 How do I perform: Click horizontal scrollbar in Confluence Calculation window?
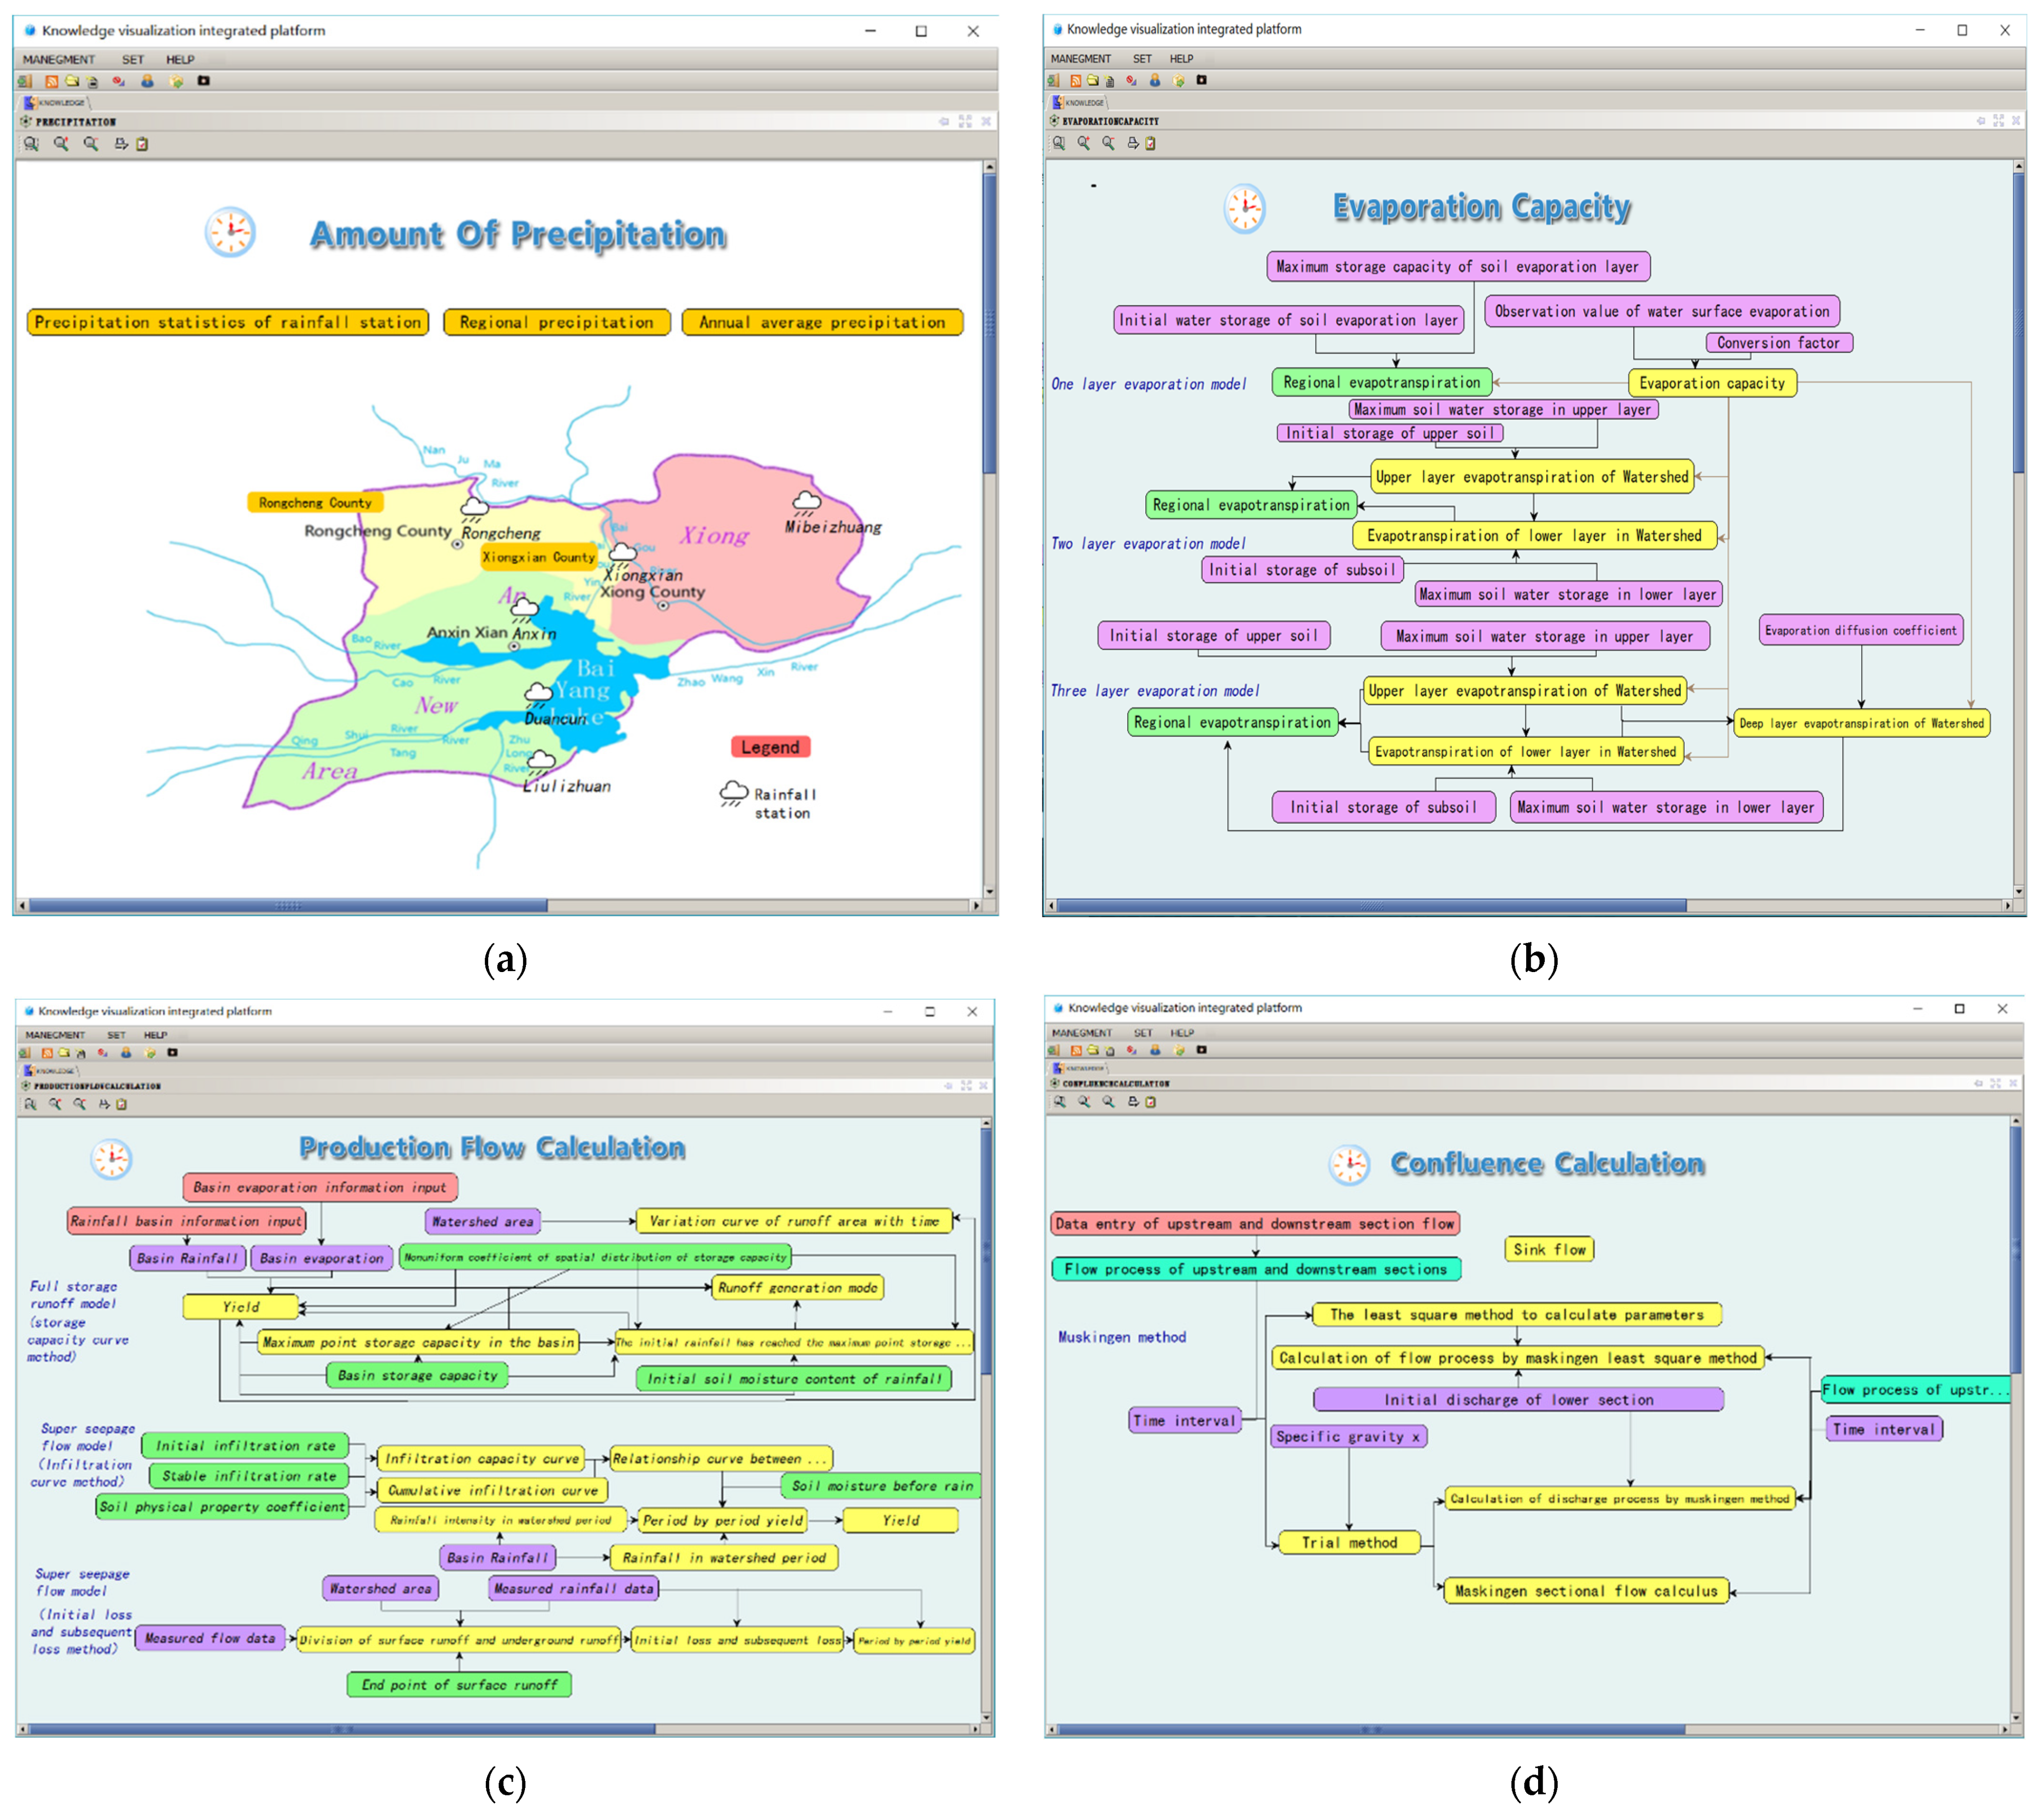click(1370, 1729)
